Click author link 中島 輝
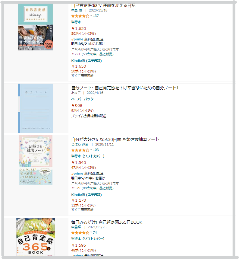The image size is (239, 259). pos(77,10)
